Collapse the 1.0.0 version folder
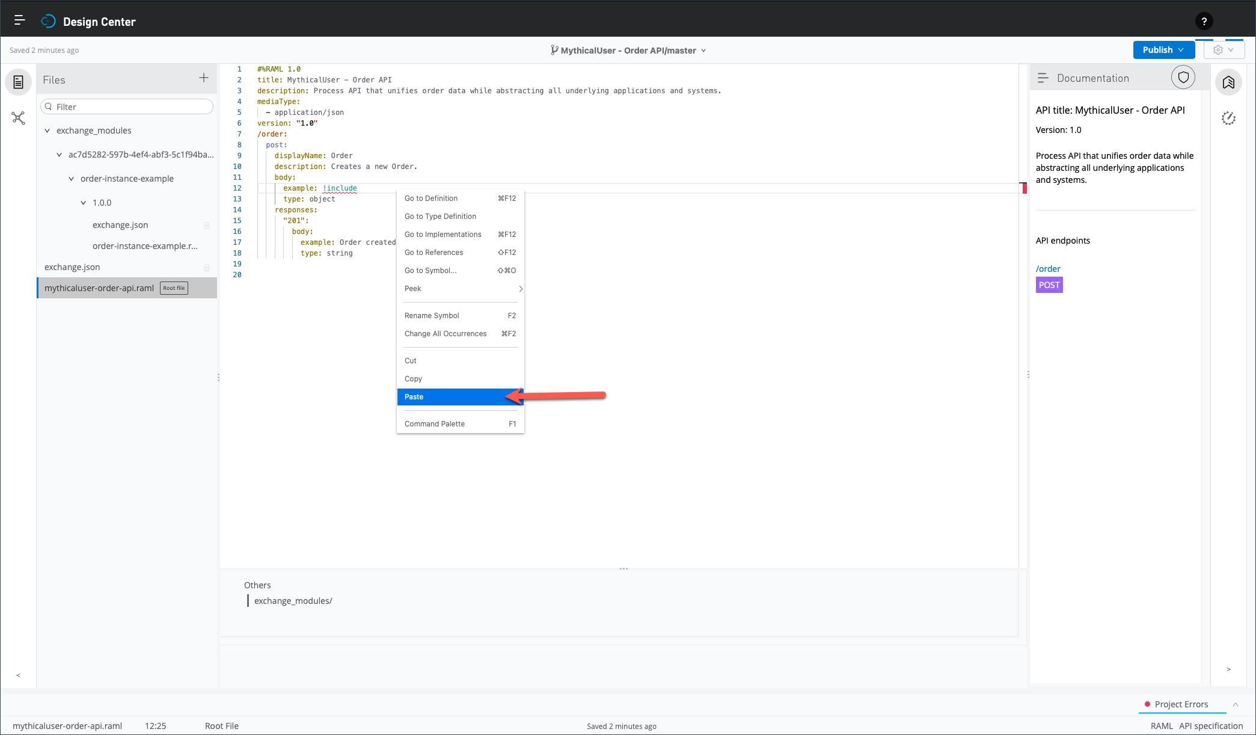1256x735 pixels. click(x=84, y=203)
